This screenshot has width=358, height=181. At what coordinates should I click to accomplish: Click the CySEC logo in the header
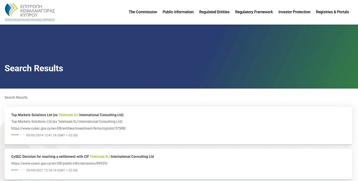pos(30,12)
